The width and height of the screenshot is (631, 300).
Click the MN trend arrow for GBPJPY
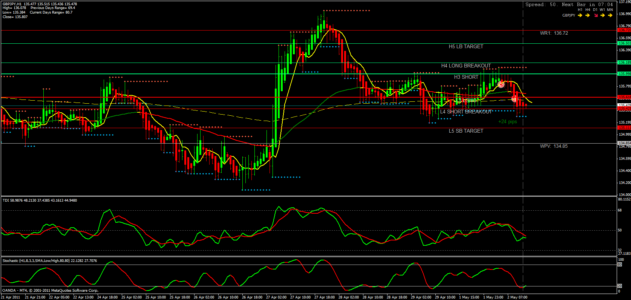pyautogui.click(x=610, y=15)
